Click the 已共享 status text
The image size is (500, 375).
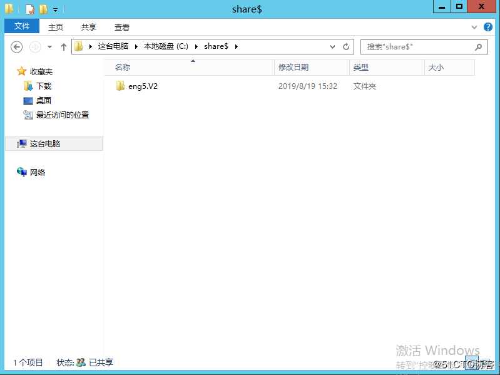click(x=101, y=362)
